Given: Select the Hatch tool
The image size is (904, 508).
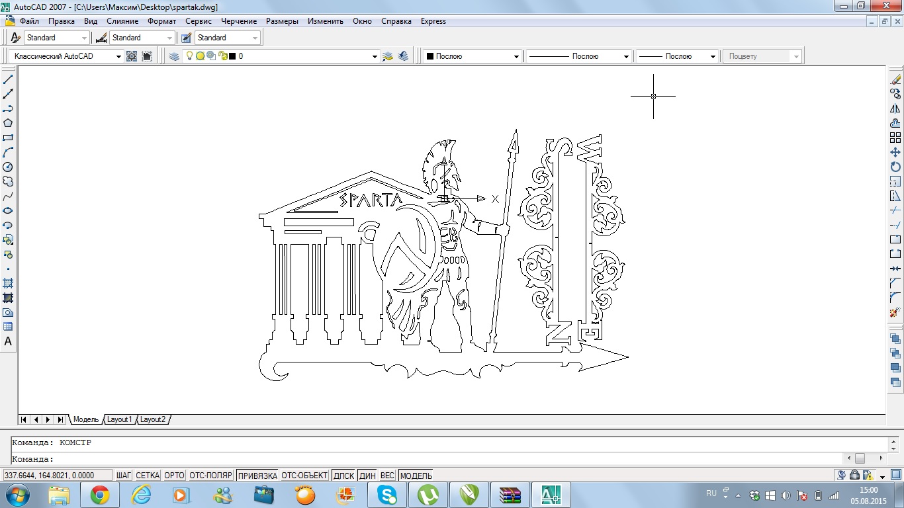Looking at the screenshot, I should [9, 283].
